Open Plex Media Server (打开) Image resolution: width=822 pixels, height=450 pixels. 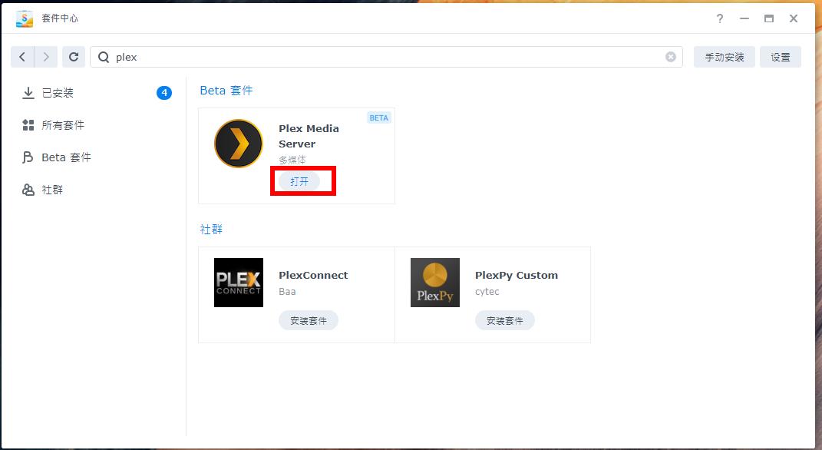(x=299, y=181)
